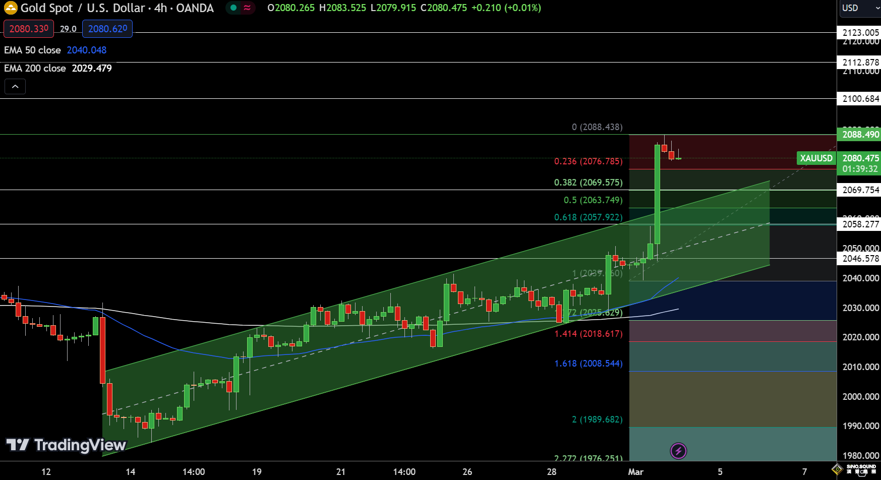The image size is (881, 480).
Task: Click the Mar date on time axis
Action: pyautogui.click(x=635, y=472)
